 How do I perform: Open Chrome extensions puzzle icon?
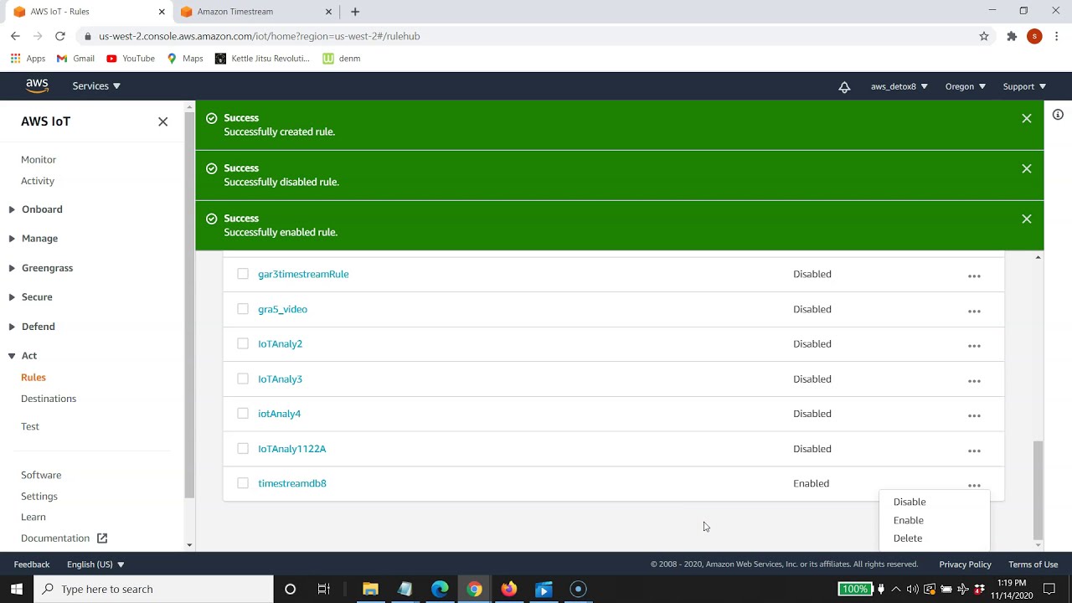click(x=1012, y=36)
